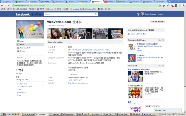Click Ccas Chuang profile picture in header
The image size is (186, 116).
click(x=142, y=14)
